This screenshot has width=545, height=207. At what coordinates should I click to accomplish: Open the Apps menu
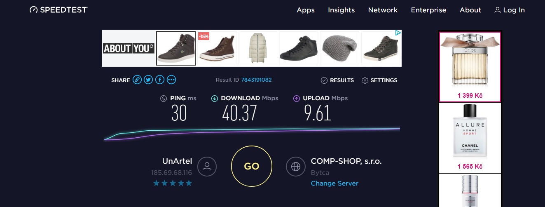306,10
